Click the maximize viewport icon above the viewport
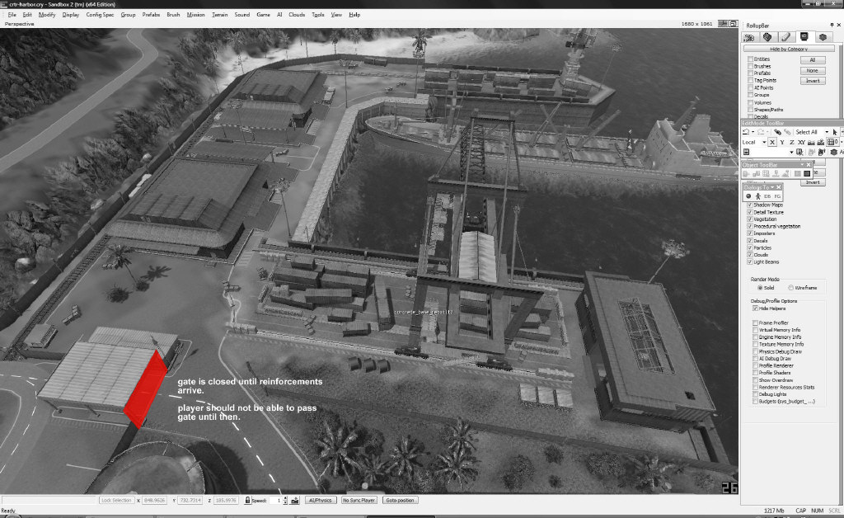844x518 pixels. (733, 24)
